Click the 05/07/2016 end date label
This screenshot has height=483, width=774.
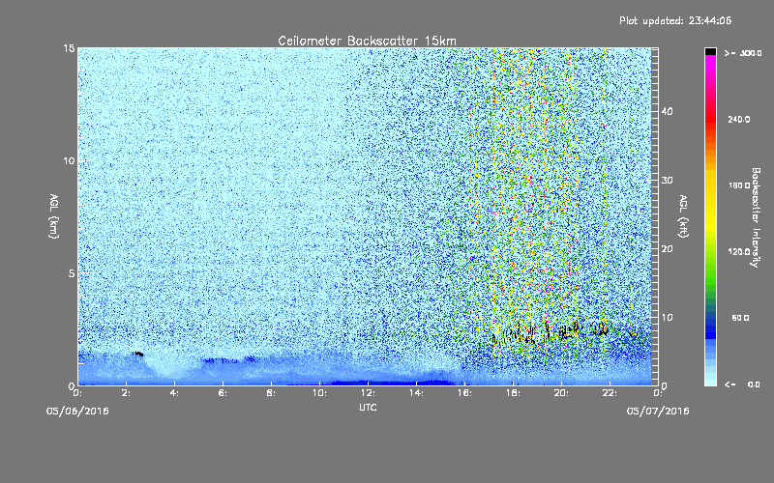(658, 412)
